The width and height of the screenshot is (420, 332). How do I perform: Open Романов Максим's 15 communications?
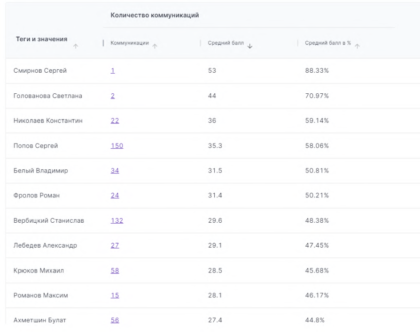pyautogui.click(x=115, y=295)
